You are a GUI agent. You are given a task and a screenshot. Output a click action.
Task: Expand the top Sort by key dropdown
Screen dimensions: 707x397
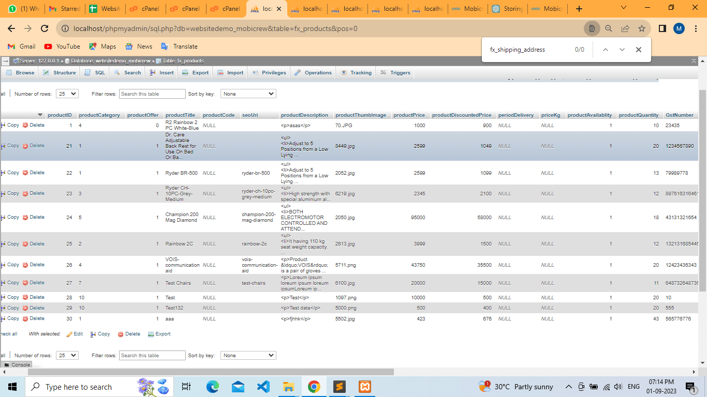248,94
